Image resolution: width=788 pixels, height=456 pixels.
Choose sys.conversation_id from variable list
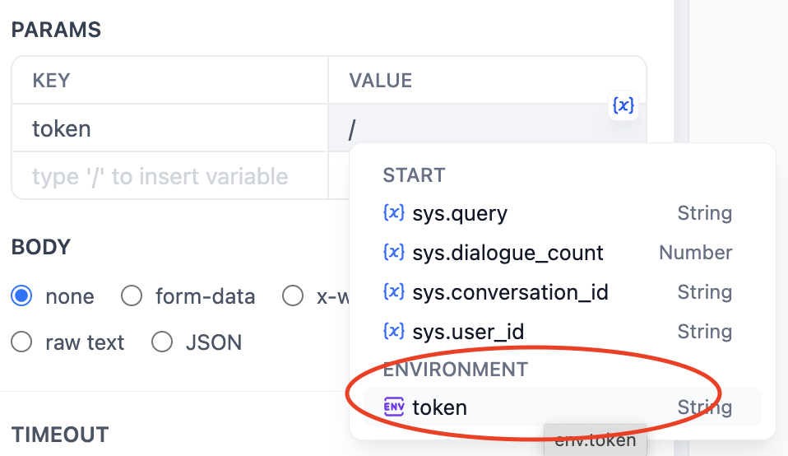(510, 292)
